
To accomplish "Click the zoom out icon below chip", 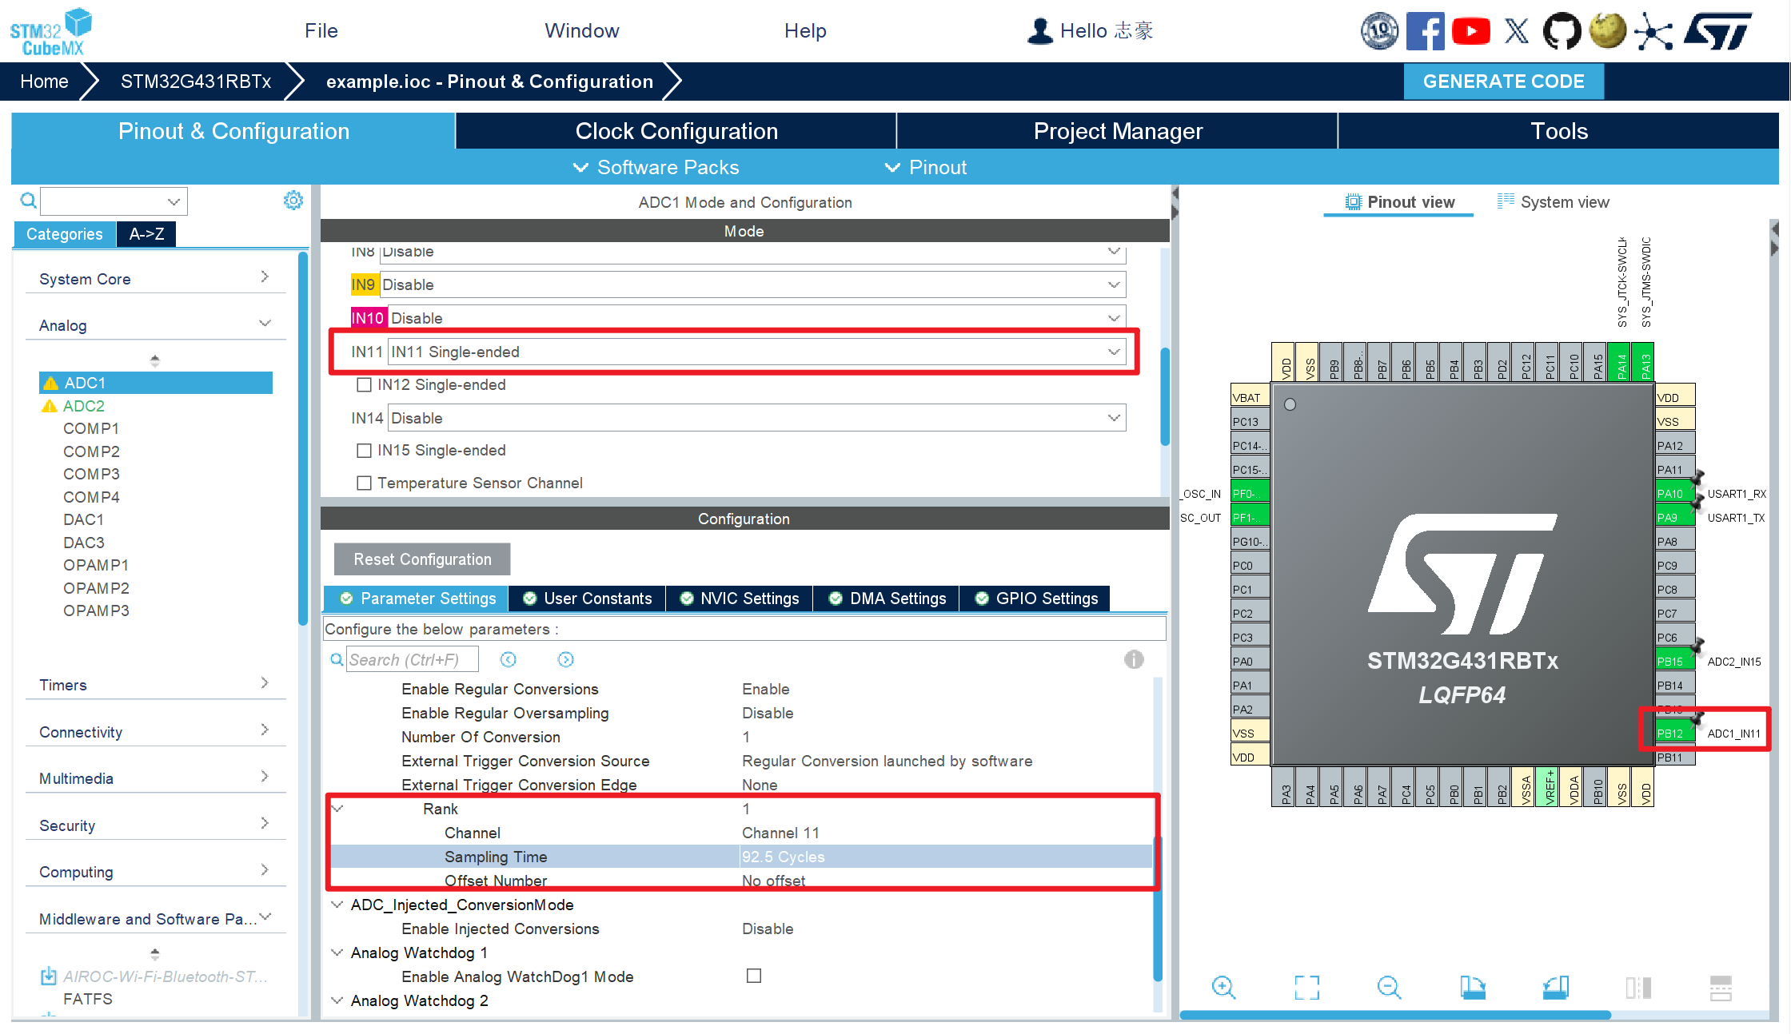I will click(1389, 988).
